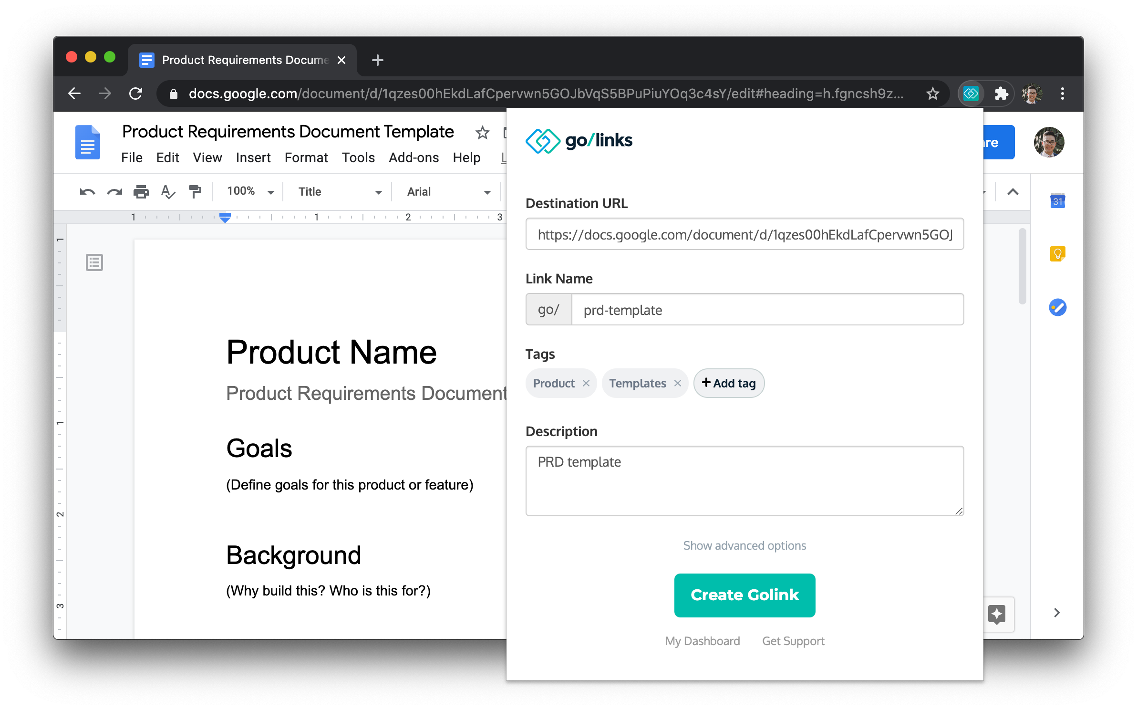Select the paint format tool
This screenshot has width=1137, height=710.
(195, 192)
